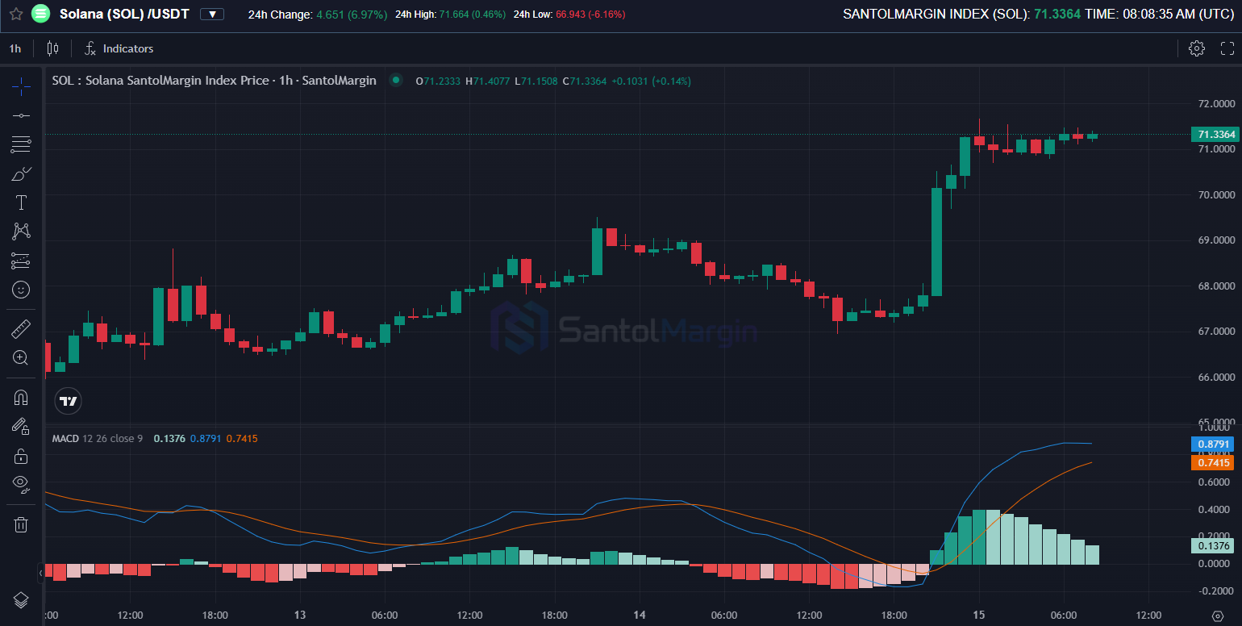Toggle magnet mode for drawings
Viewport: 1242px width, 626px height.
(21, 397)
